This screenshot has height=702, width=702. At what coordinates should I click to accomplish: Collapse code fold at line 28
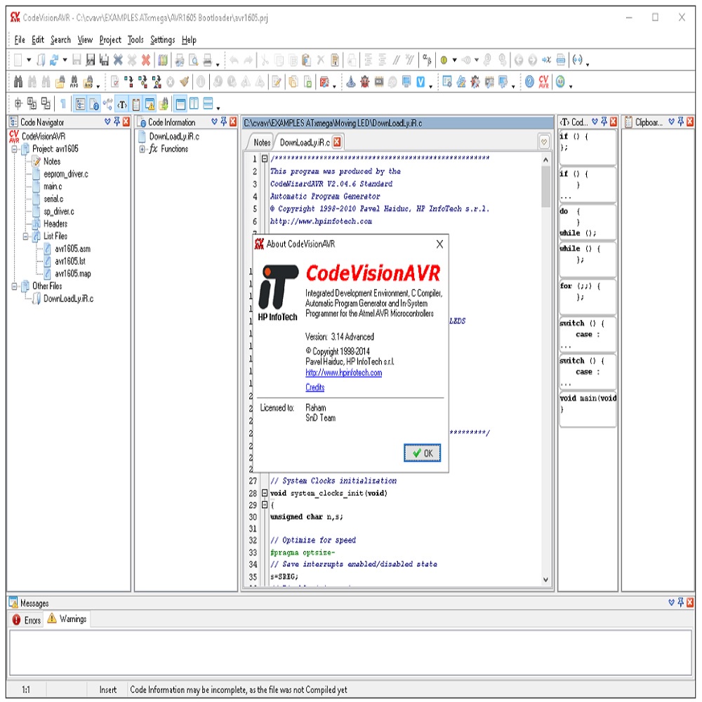(265, 493)
